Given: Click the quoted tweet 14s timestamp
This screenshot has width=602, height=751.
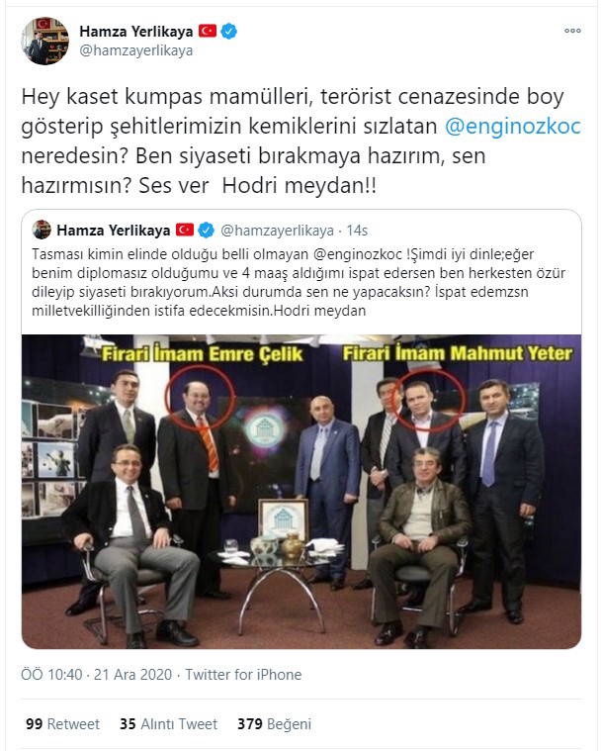Looking at the screenshot, I should [357, 231].
